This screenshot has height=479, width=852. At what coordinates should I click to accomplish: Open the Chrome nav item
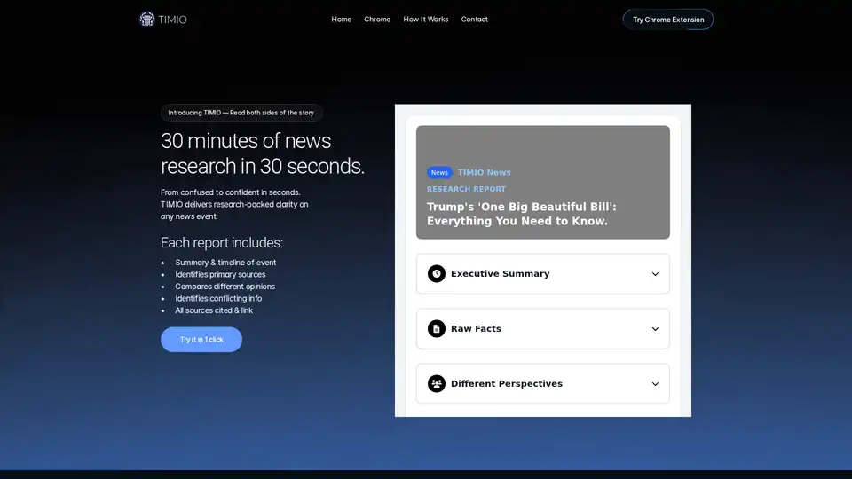[377, 20]
